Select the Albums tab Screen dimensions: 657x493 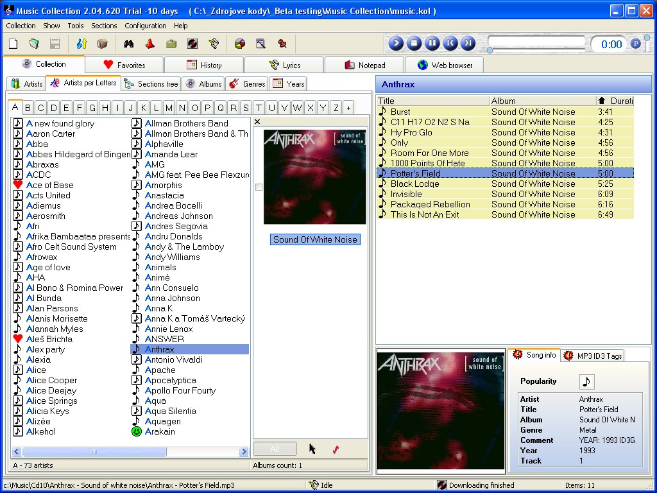[203, 84]
